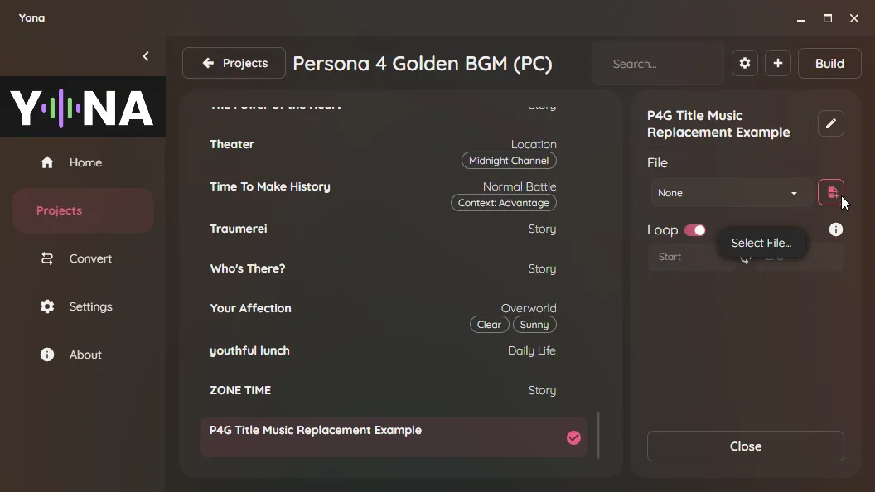Screen dimensions: 875x492
Task: Go to the Home page
Action: point(83,162)
